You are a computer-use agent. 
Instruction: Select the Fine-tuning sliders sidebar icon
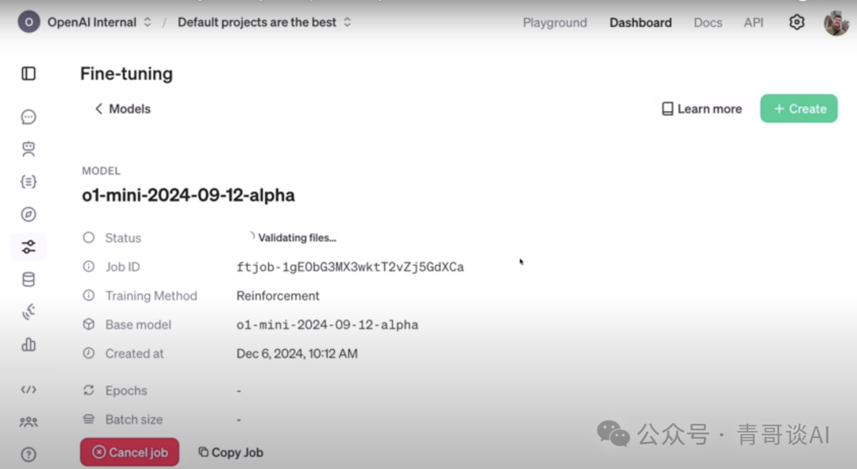click(x=29, y=247)
